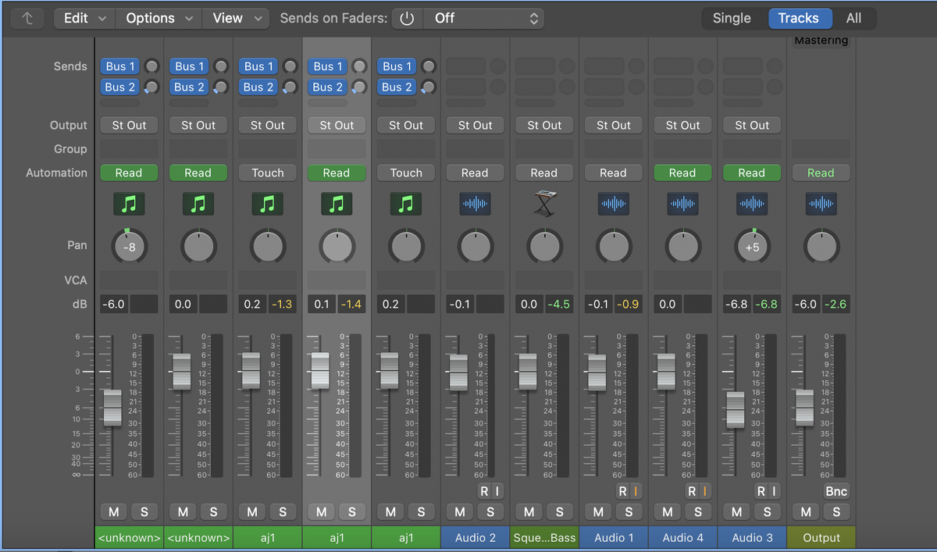The height and width of the screenshot is (552, 937).
Task: Toggle input monitoring I on Audio 4
Action: (705, 491)
